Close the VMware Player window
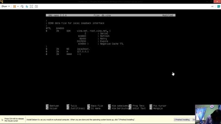This screenshot has height=124, width=221. (217, 1)
